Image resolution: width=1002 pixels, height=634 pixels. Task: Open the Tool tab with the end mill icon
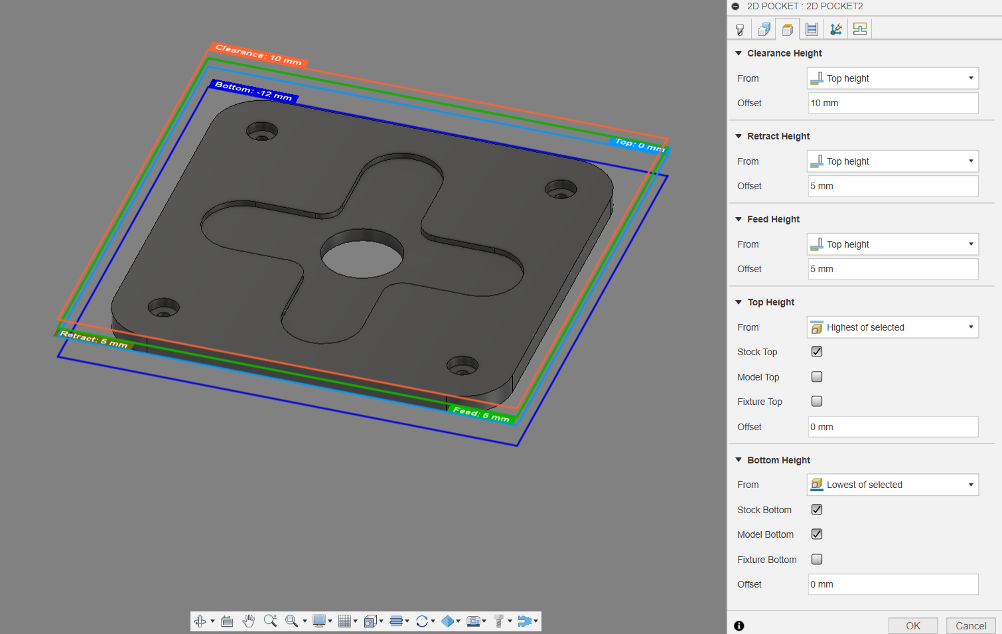click(740, 29)
